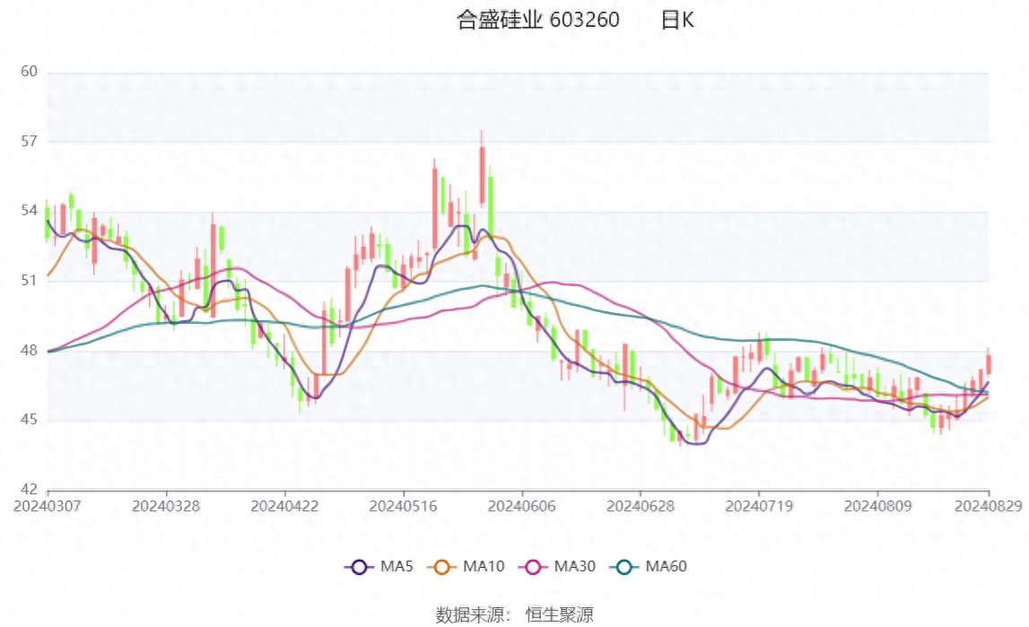Screen dimensions: 1029x627
Task: Click the y-axis value 51
Action: [x=29, y=280]
